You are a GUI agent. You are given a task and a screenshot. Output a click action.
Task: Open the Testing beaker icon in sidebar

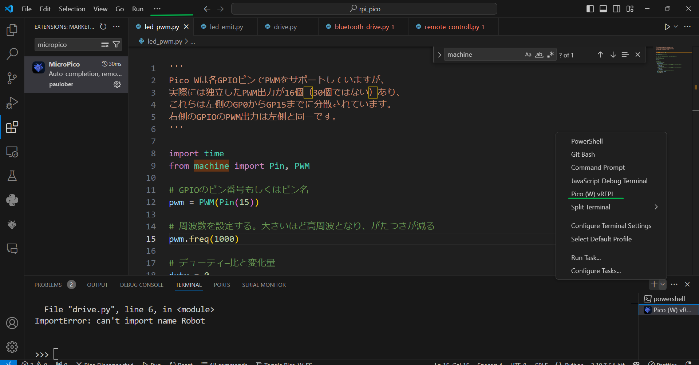click(12, 176)
